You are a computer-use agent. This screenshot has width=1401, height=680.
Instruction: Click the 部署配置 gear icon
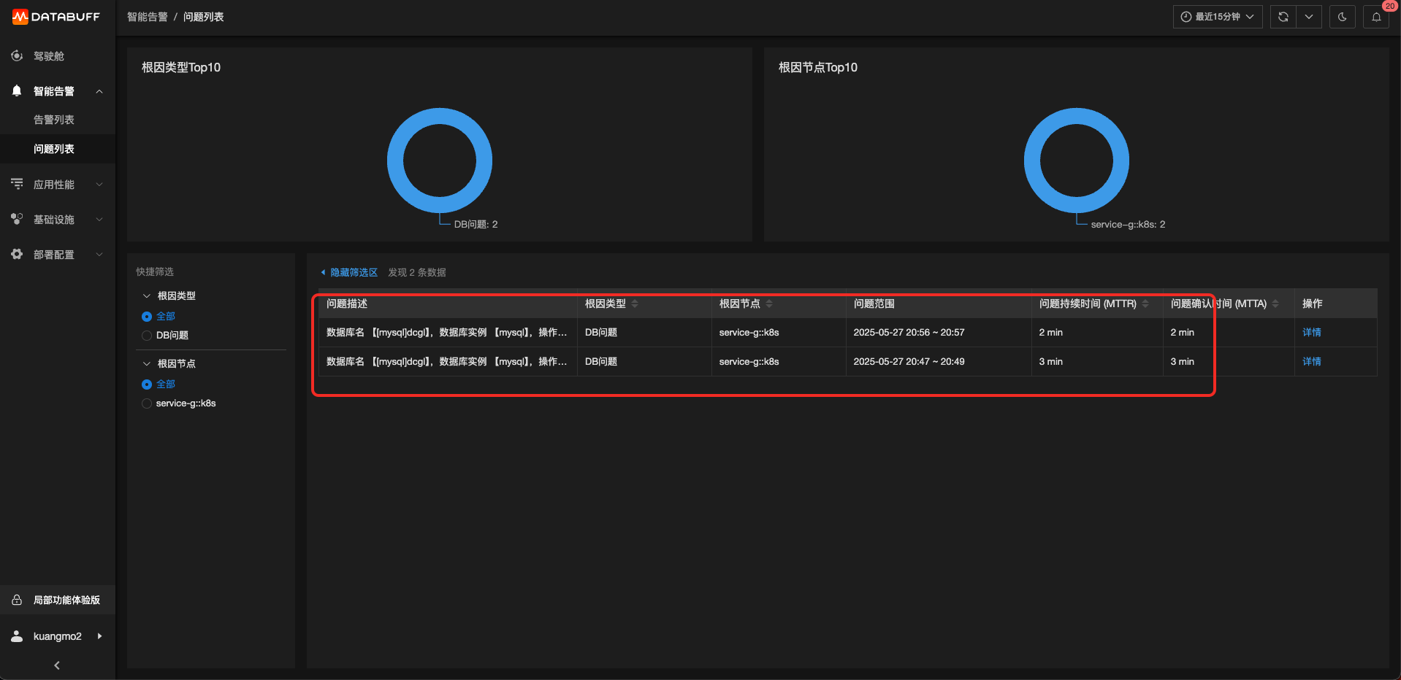click(17, 254)
